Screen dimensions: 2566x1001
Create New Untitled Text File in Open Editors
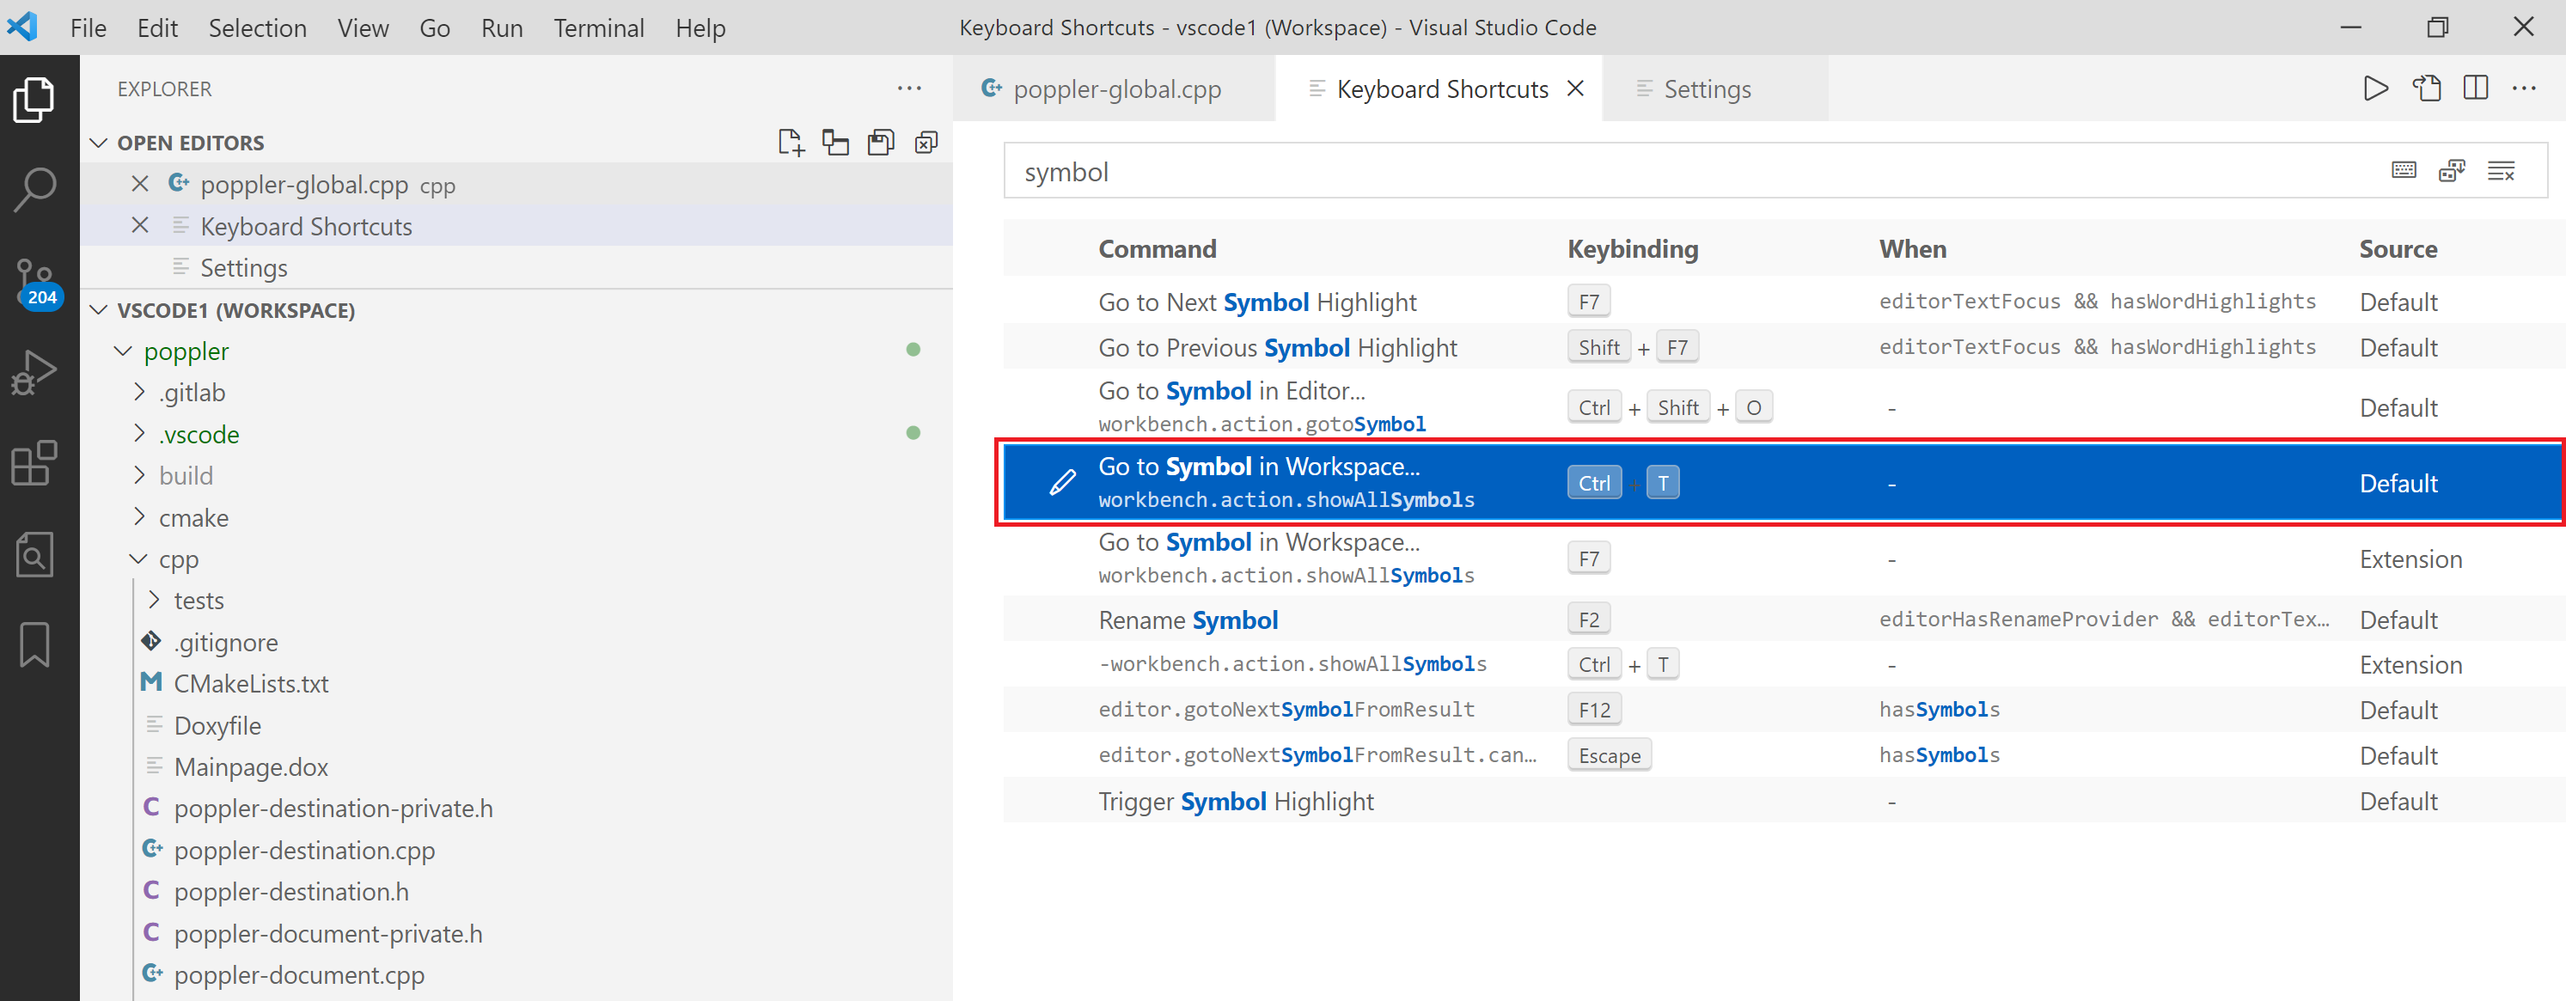pos(791,142)
